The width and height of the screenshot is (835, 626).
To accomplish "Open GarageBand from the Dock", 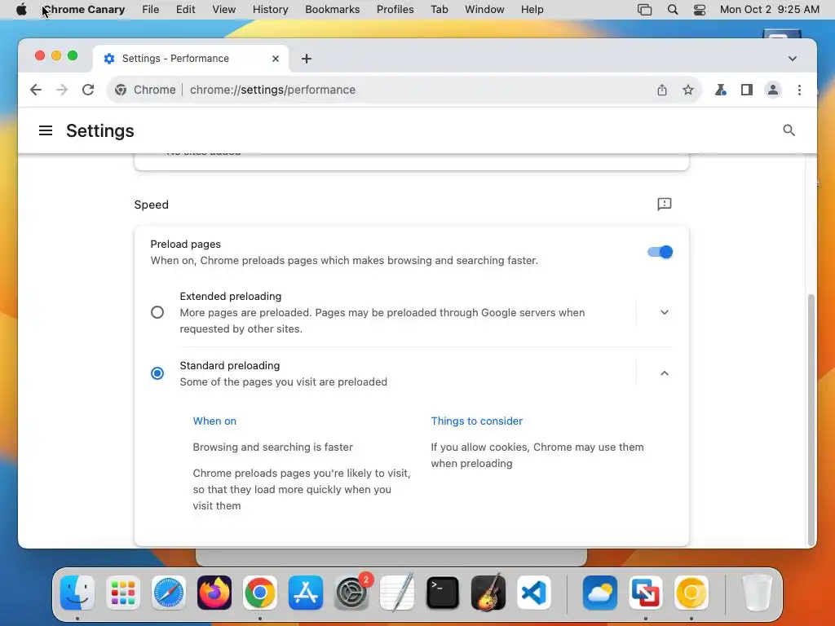I will [488, 593].
